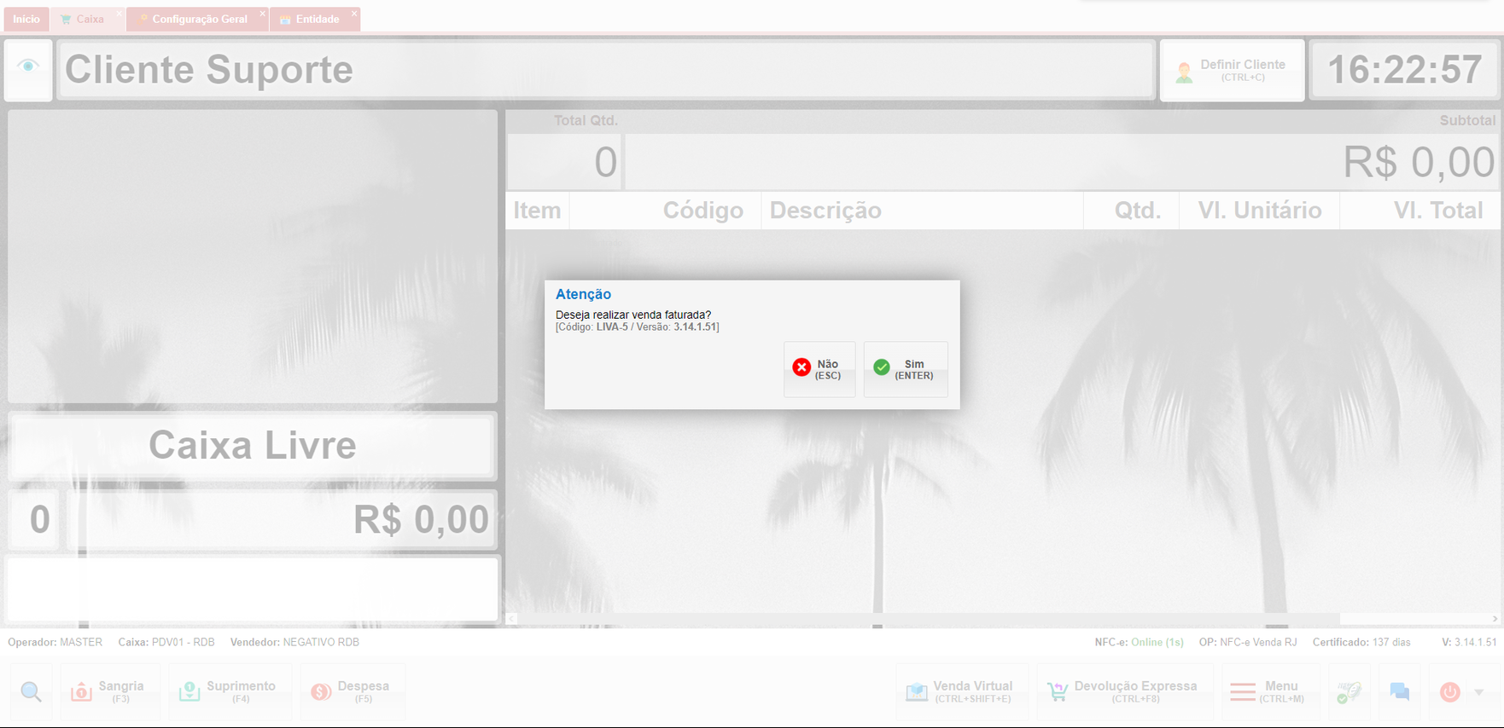The width and height of the screenshot is (1504, 728).
Task: Expand the dropdown arrow beside power button
Action: click(1479, 691)
